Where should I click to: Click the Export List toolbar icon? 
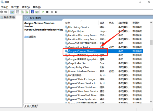coord(27,12)
